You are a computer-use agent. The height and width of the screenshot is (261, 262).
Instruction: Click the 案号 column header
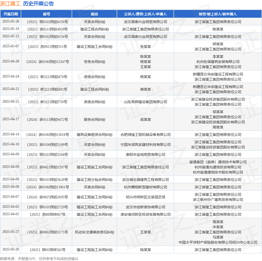click(x=47, y=14)
